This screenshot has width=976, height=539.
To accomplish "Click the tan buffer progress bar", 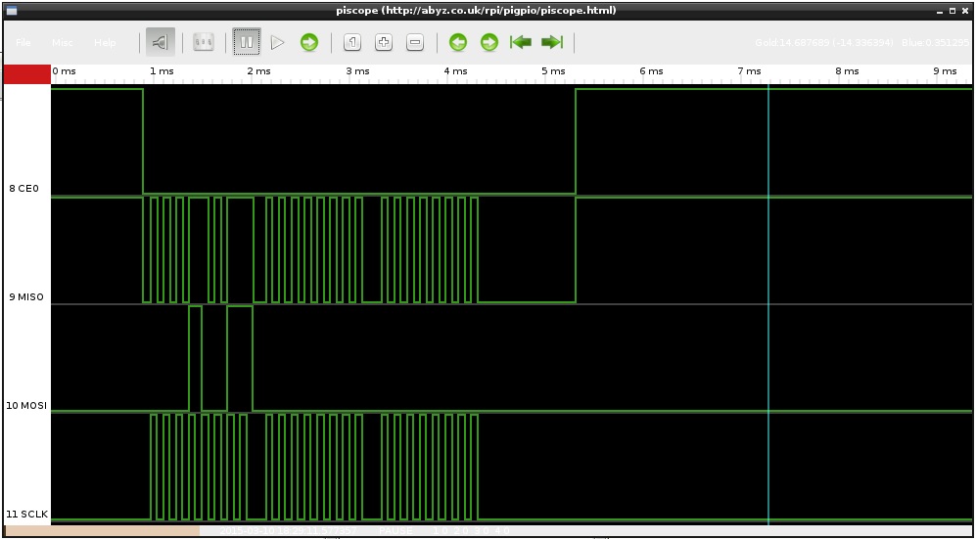I will point(102,531).
